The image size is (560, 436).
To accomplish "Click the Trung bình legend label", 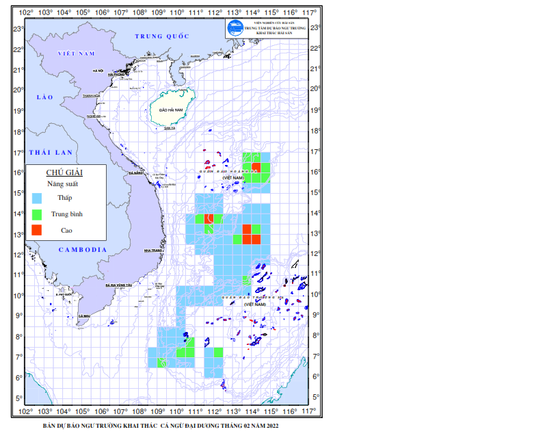I will click(67, 214).
